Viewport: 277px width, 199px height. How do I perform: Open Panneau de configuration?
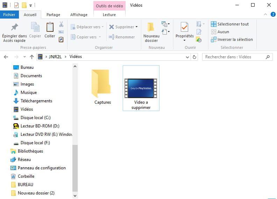point(38,168)
